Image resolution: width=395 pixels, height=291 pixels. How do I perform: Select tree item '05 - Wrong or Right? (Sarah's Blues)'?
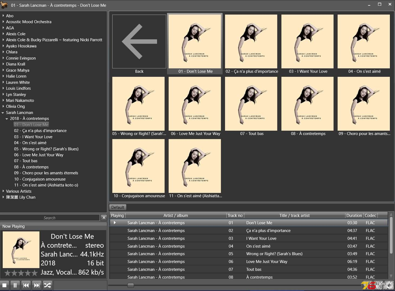coord(46,149)
